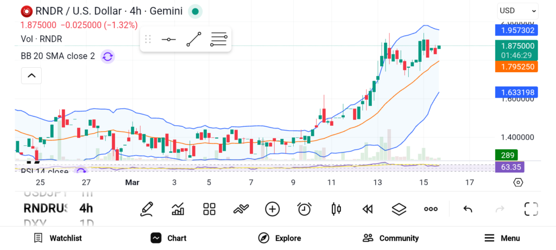Change the candlestick chart type
Screen dimensions: 556x250
pyautogui.click(x=336, y=209)
